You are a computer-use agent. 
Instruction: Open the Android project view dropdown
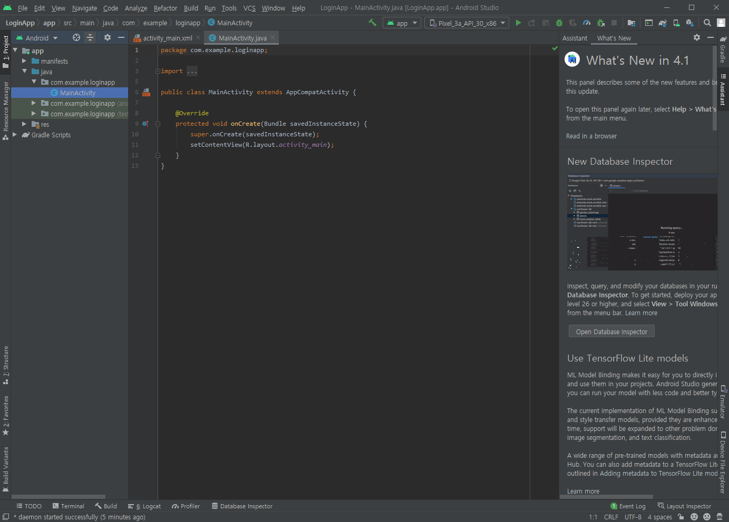[x=37, y=38]
